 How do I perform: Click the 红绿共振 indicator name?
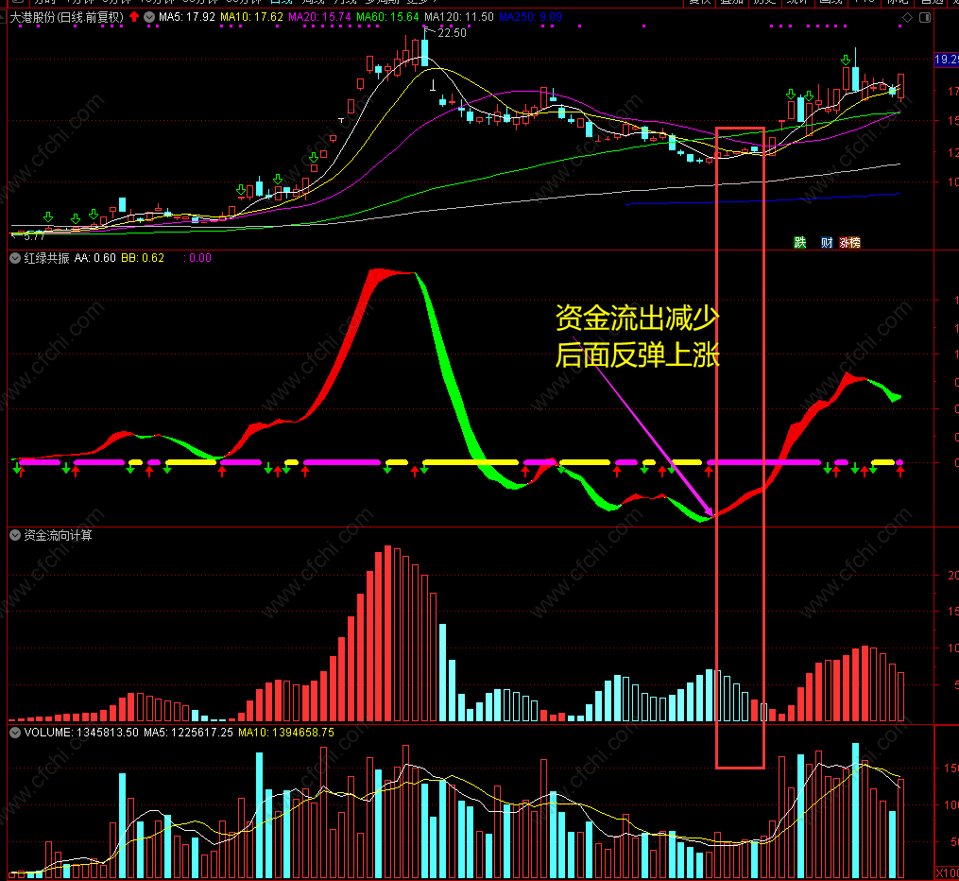(46, 258)
